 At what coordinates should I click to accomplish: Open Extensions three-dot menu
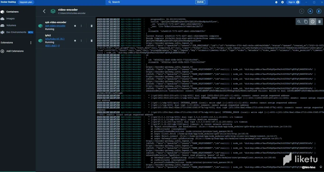coord(31,43)
